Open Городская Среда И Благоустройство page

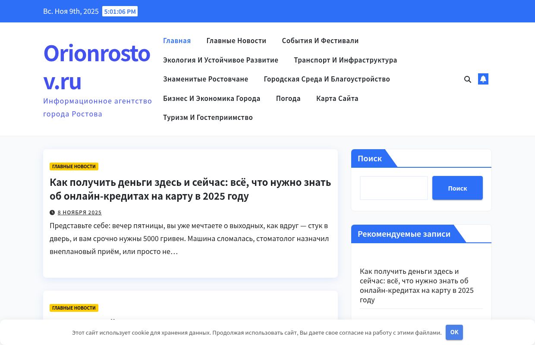click(x=327, y=79)
